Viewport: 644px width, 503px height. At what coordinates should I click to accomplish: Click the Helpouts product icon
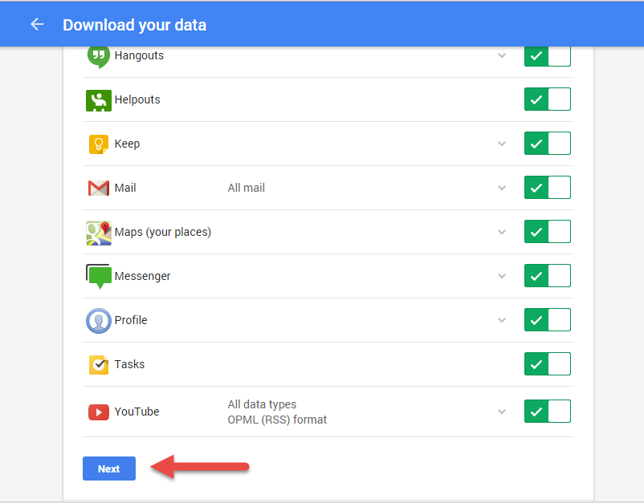point(98,100)
